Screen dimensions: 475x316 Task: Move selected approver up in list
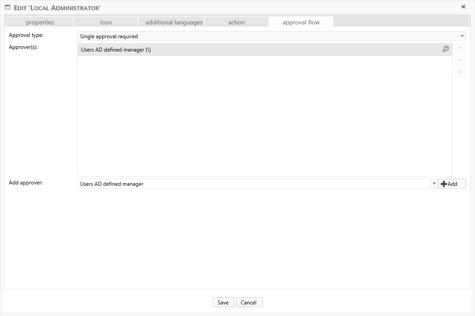coord(460,48)
